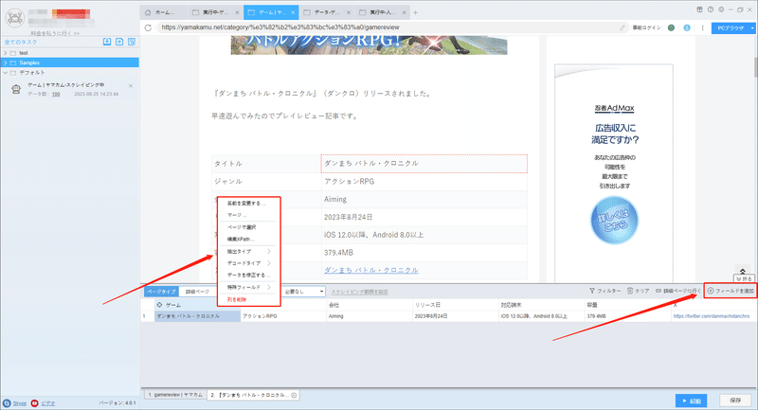Click the フィルター funnel icon
The height and width of the screenshot is (410, 758).
pos(592,291)
